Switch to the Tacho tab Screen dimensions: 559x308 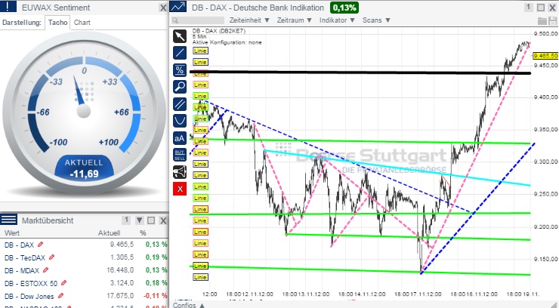tap(57, 23)
